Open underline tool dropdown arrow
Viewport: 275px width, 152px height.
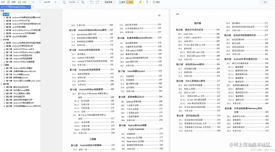(x=150, y=2)
